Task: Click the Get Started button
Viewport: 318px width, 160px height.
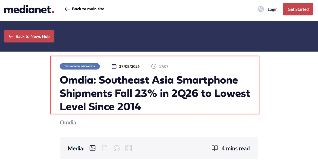Action: coord(298,9)
